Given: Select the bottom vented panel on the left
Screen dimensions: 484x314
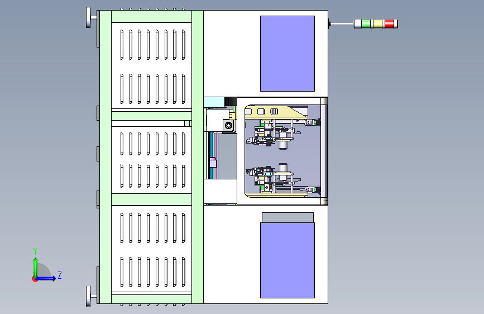Looking at the screenshot, I should (151, 249).
